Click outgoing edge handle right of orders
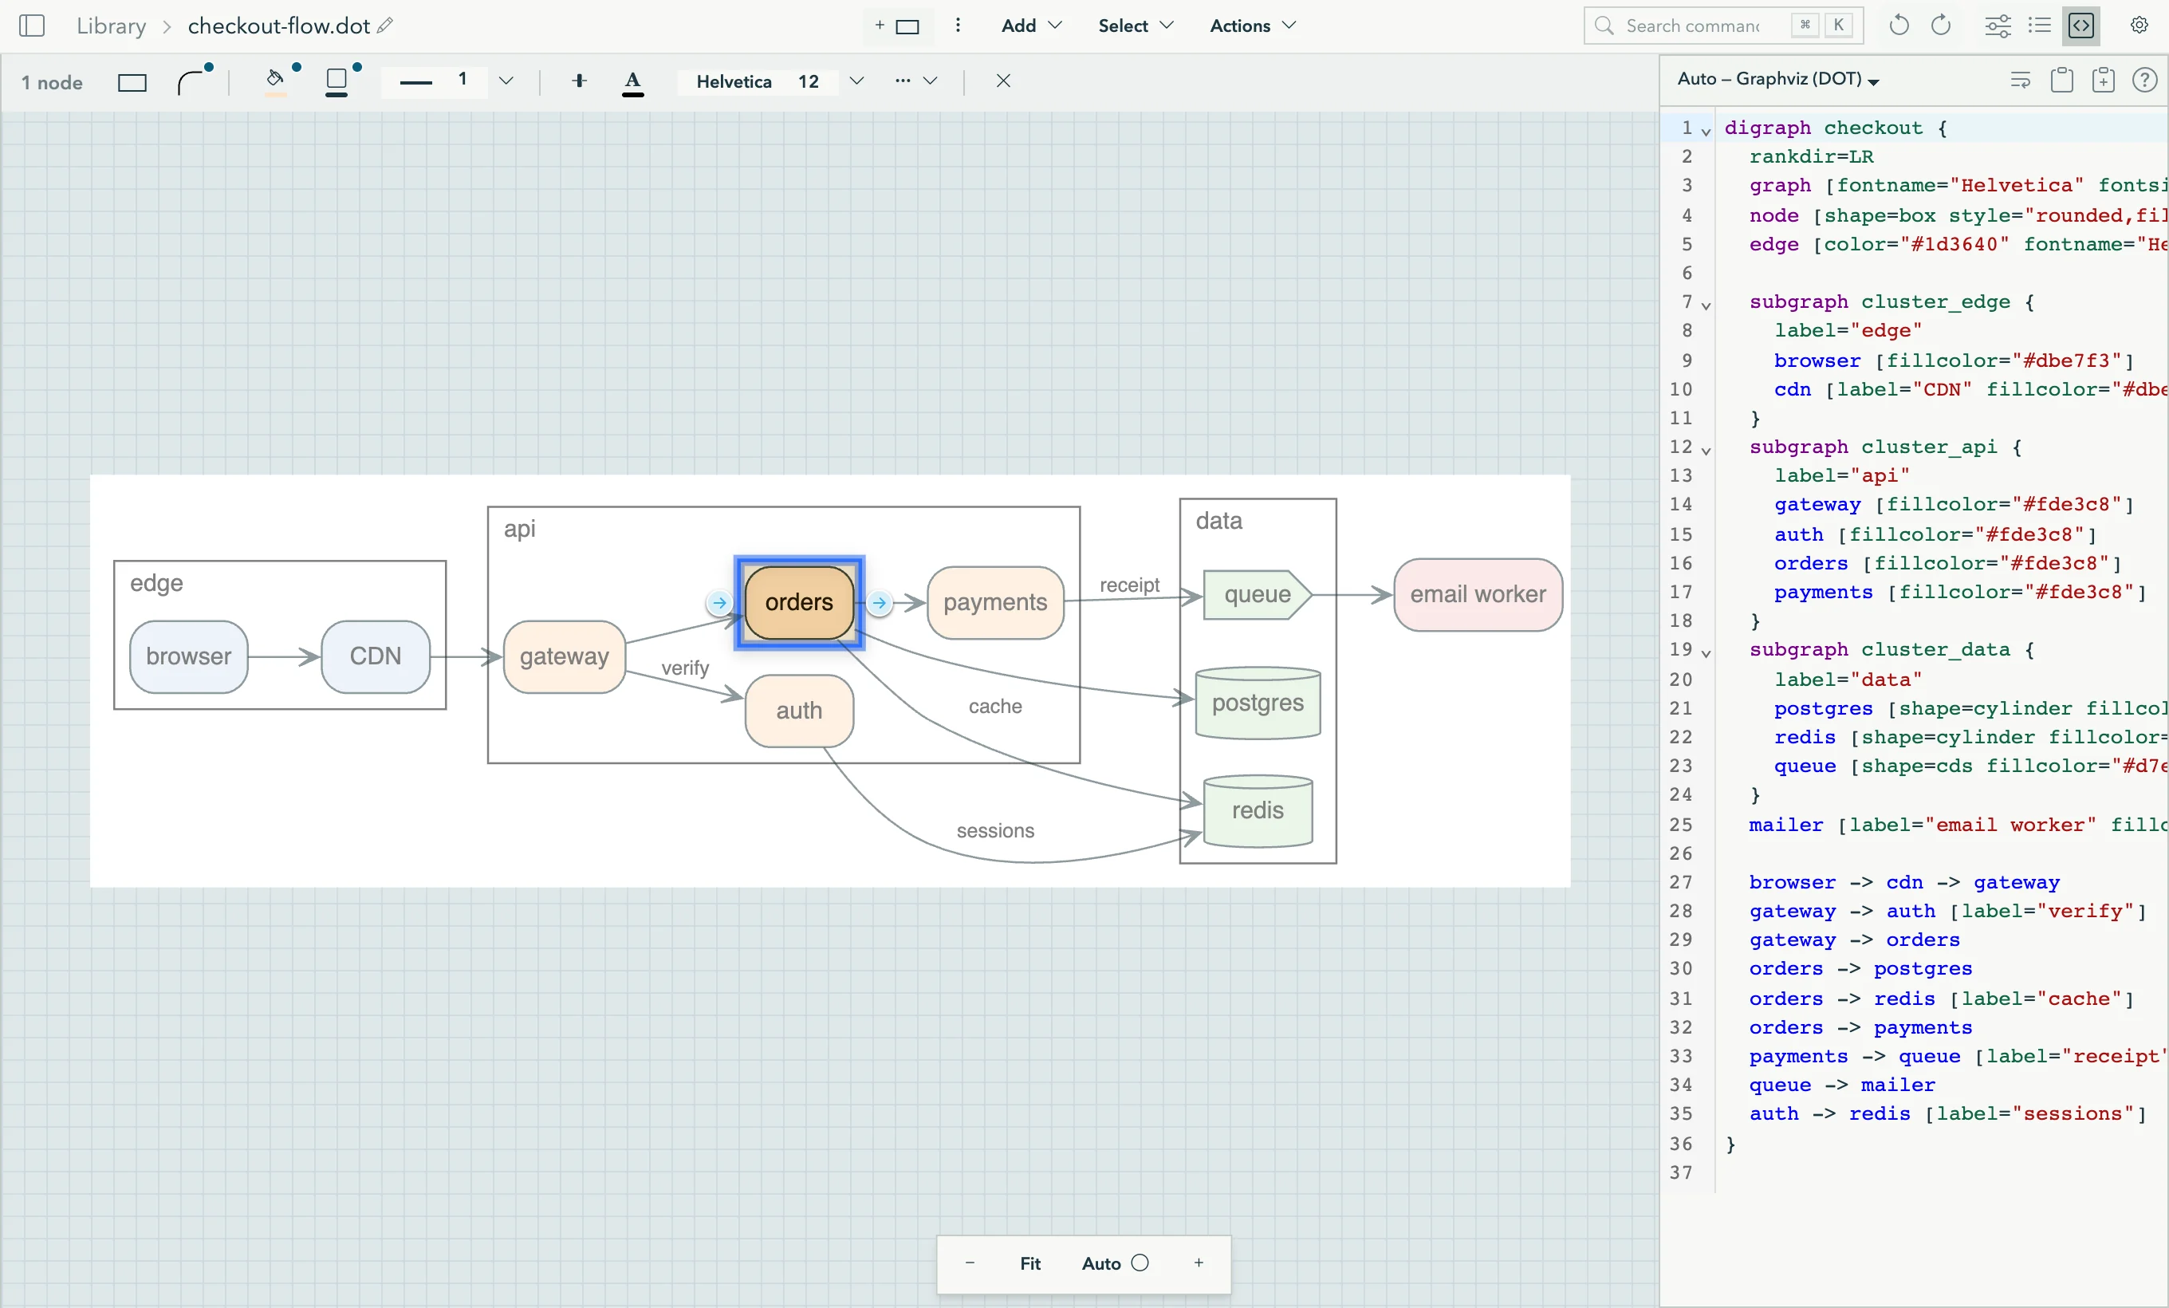This screenshot has height=1308, width=2169. [880, 603]
